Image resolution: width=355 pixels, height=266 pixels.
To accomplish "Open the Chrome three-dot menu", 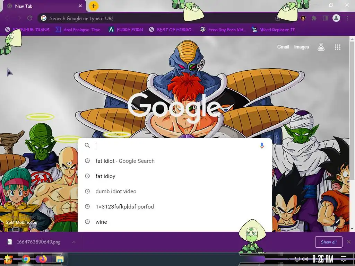I will pos(347,18).
